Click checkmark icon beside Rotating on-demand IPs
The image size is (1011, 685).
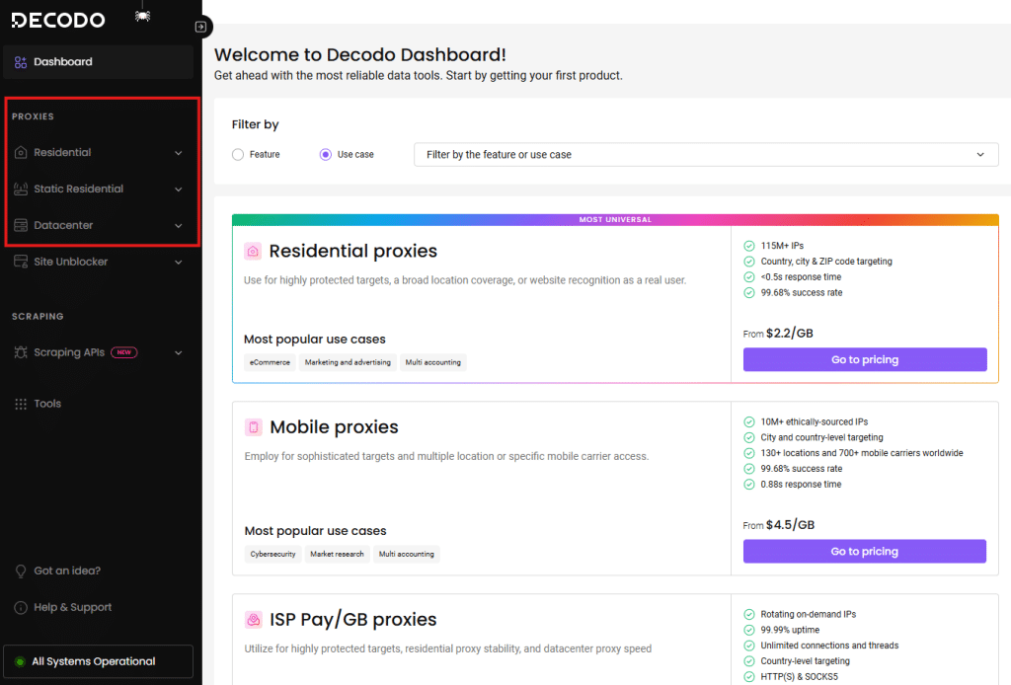coord(749,615)
